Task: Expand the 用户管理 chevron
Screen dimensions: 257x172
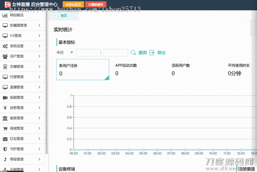Action: 39,56
